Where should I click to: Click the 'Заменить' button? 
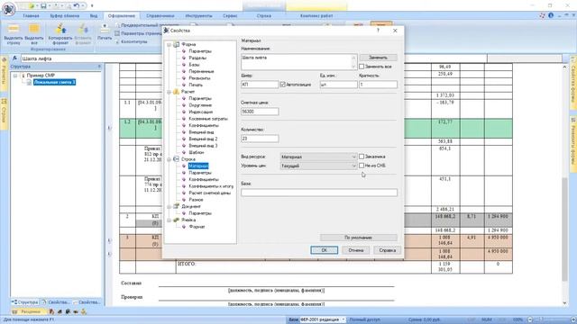coord(379,58)
